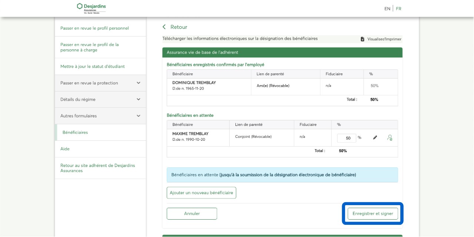
Task: Click the percentage field showing 50
Action: click(346, 138)
